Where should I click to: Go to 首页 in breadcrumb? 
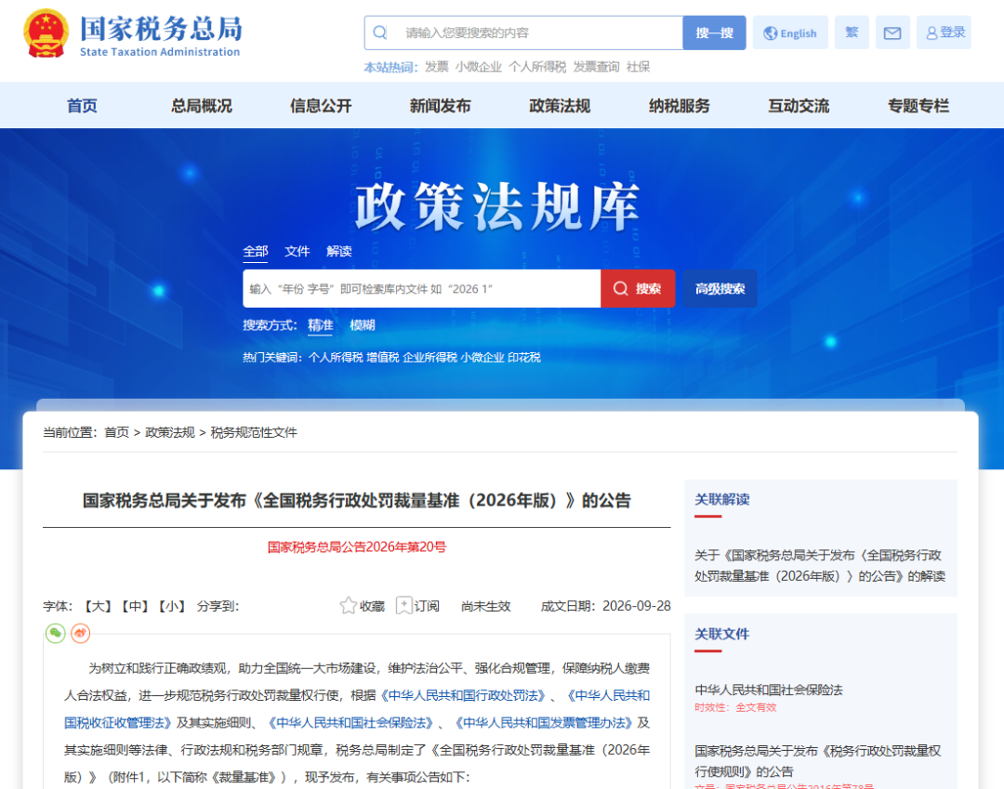(x=116, y=432)
